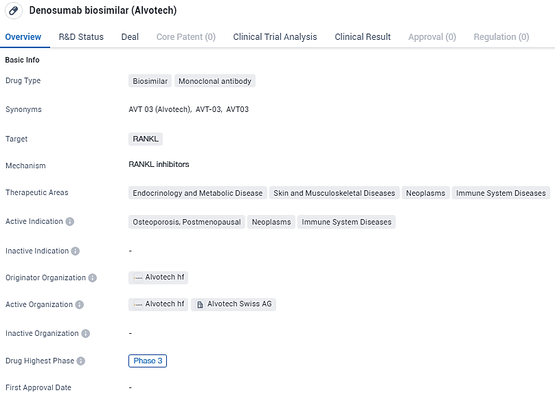Click info icon beside Inactive Indication
The image size is (555, 397).
click(x=76, y=251)
